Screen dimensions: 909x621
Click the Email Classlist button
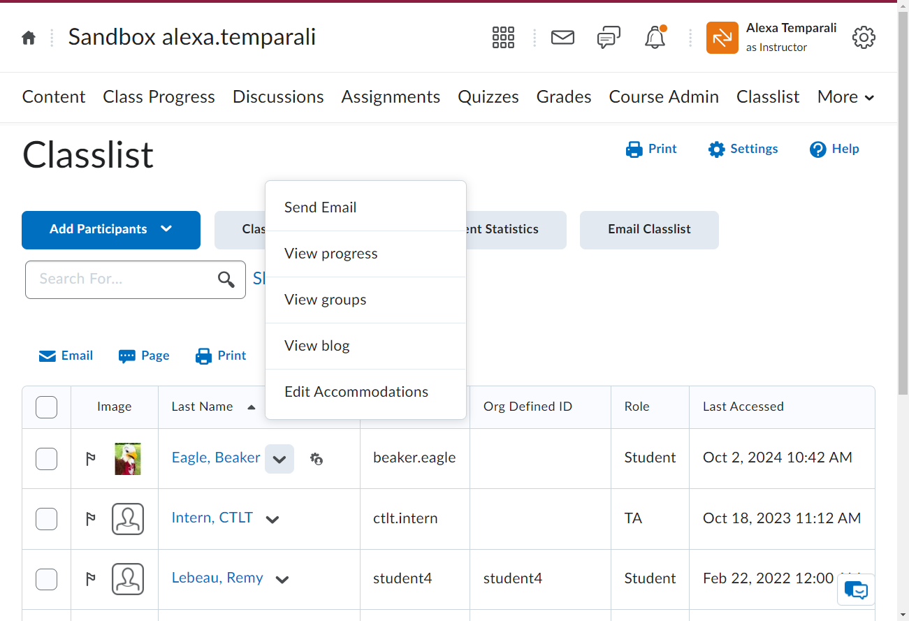click(649, 230)
